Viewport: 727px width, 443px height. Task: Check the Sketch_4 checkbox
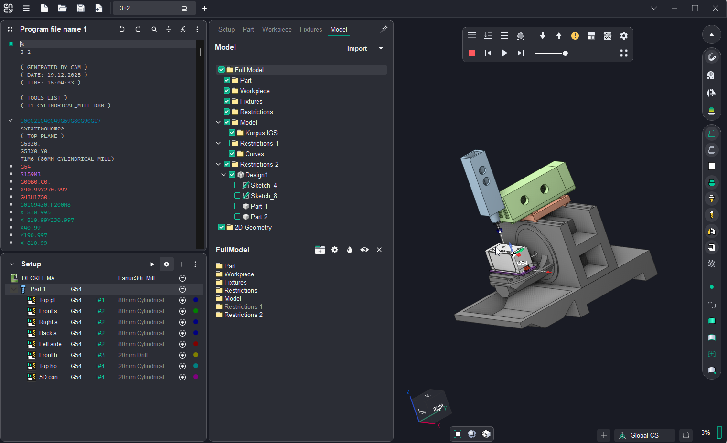pyautogui.click(x=237, y=185)
